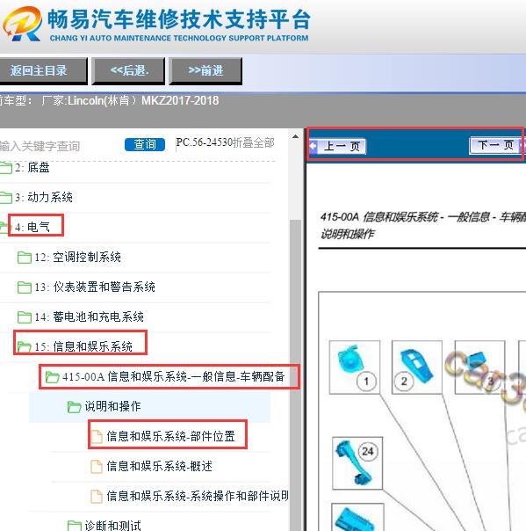Select tree item 3: 动力系统
This screenshot has height=531, width=526.
[44, 197]
